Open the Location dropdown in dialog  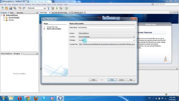pos(134,37)
